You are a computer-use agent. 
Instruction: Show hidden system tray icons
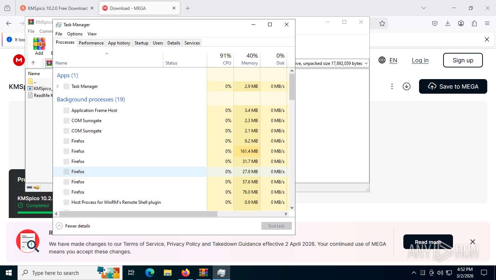[414, 273]
